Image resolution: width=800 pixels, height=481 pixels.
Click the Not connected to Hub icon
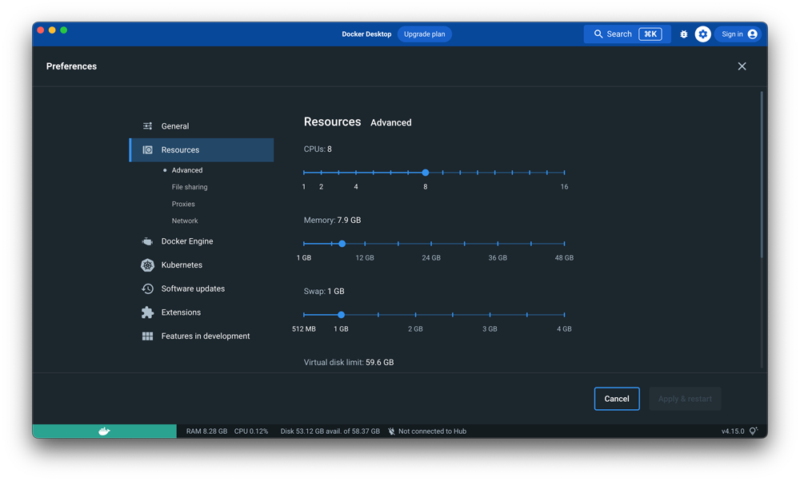point(391,431)
